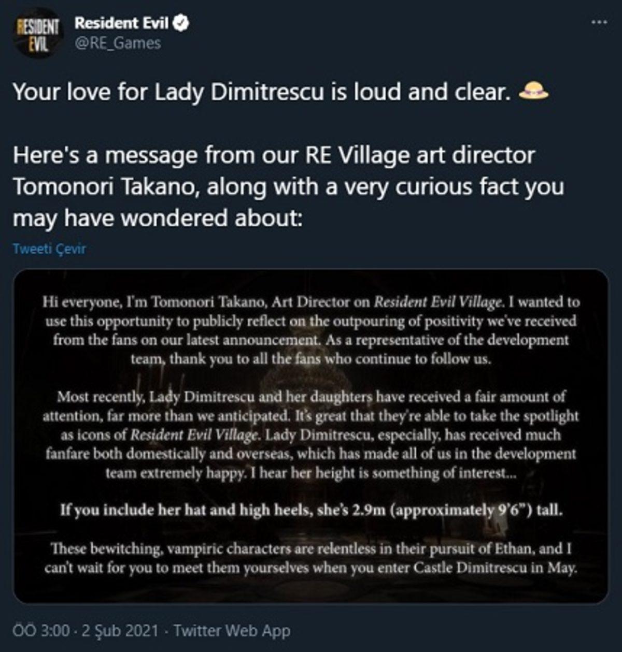Image resolution: width=622 pixels, height=652 pixels.
Task: Click the verified badge next to Resident Evil
Action: [181, 22]
